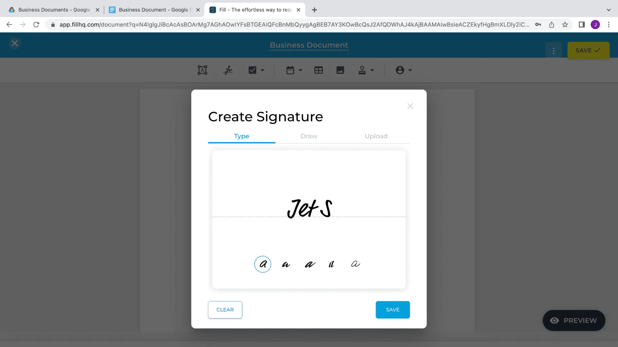
Task: Click the Preview button
Action: click(574, 320)
